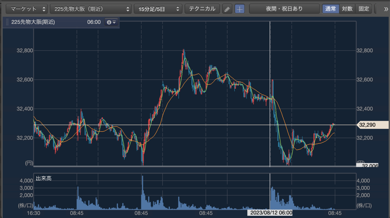This screenshot has height=218, width=390.
Task: Click the (円) unit label on the left
Action: [x=29, y=163]
